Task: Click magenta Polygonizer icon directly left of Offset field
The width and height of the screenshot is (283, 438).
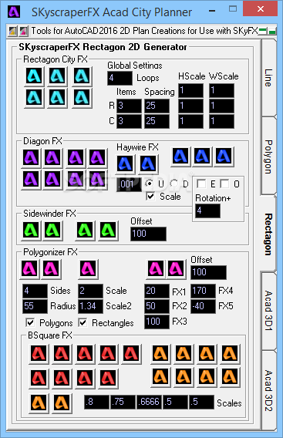Action: tap(176, 269)
